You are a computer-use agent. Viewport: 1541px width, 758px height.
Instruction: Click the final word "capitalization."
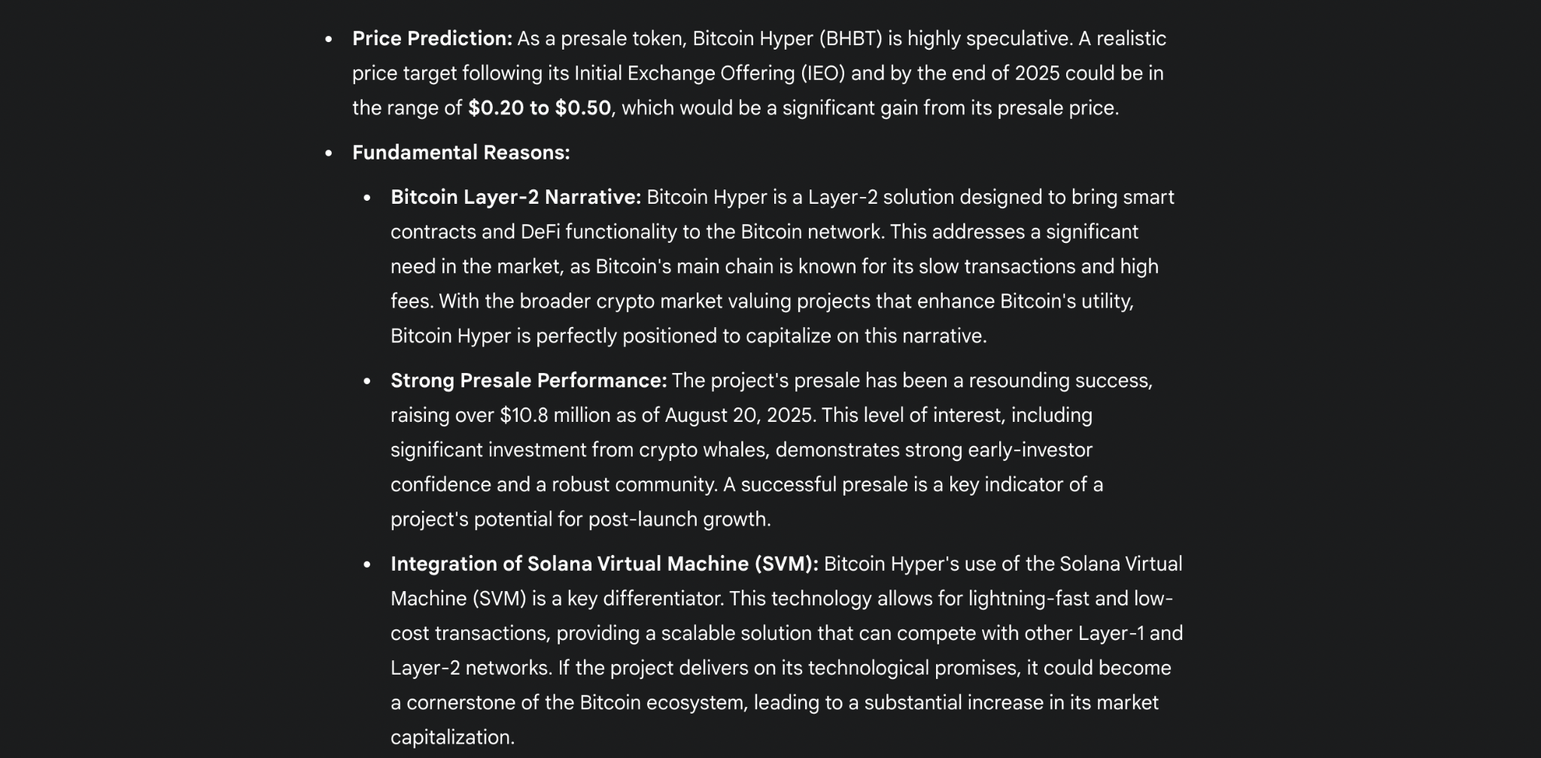coord(452,737)
